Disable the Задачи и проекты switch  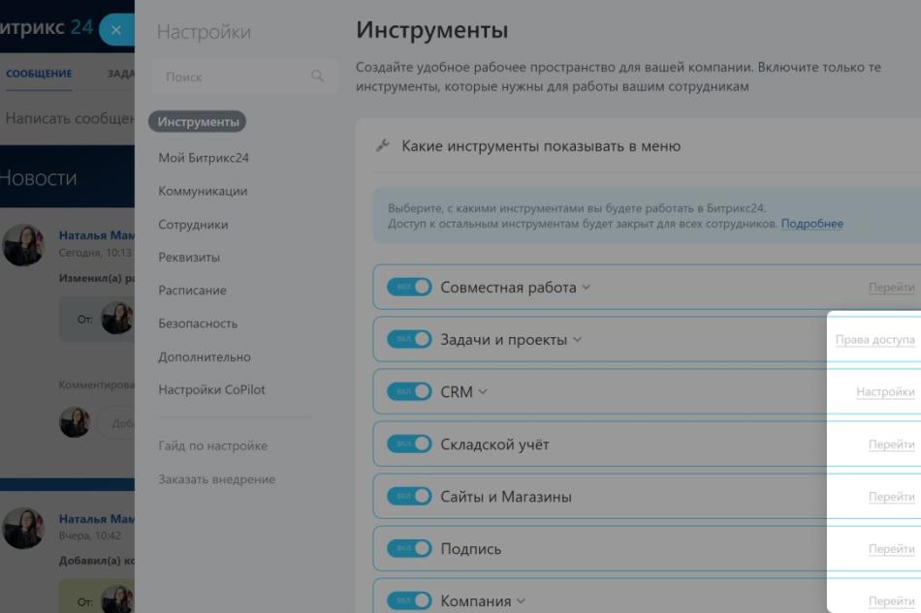click(x=408, y=340)
